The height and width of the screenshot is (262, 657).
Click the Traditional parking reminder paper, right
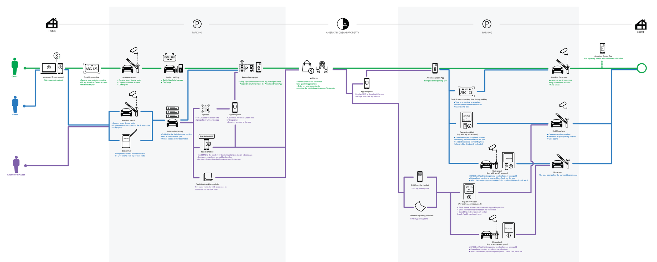click(420, 207)
